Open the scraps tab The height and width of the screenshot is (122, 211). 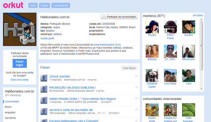(x=45, y=5)
